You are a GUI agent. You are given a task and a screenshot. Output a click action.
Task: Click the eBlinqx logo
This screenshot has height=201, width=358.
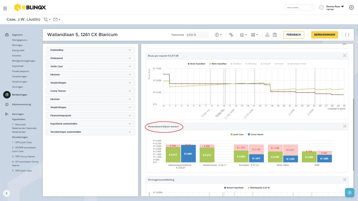[30, 7]
